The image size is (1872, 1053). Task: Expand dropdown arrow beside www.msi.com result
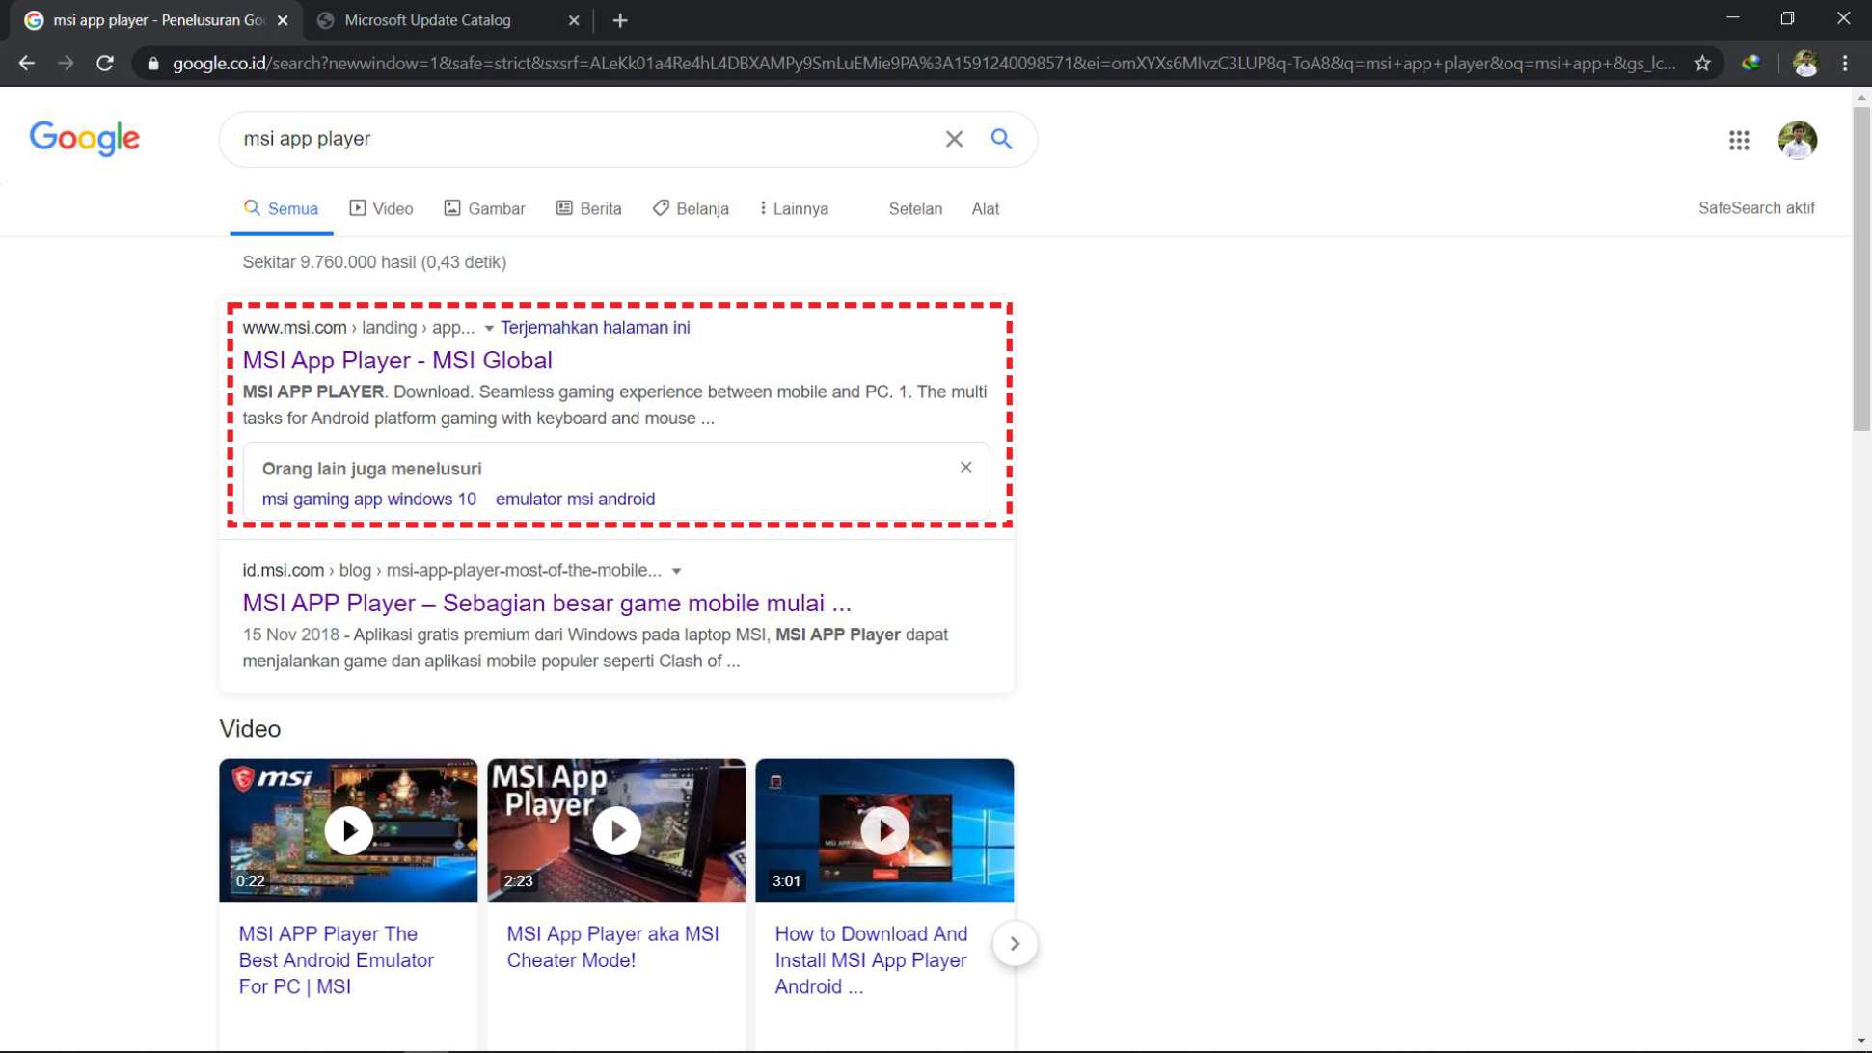pos(489,329)
